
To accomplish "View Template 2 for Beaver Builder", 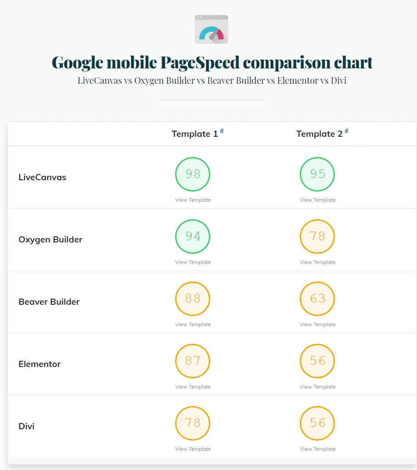I will pos(318,324).
